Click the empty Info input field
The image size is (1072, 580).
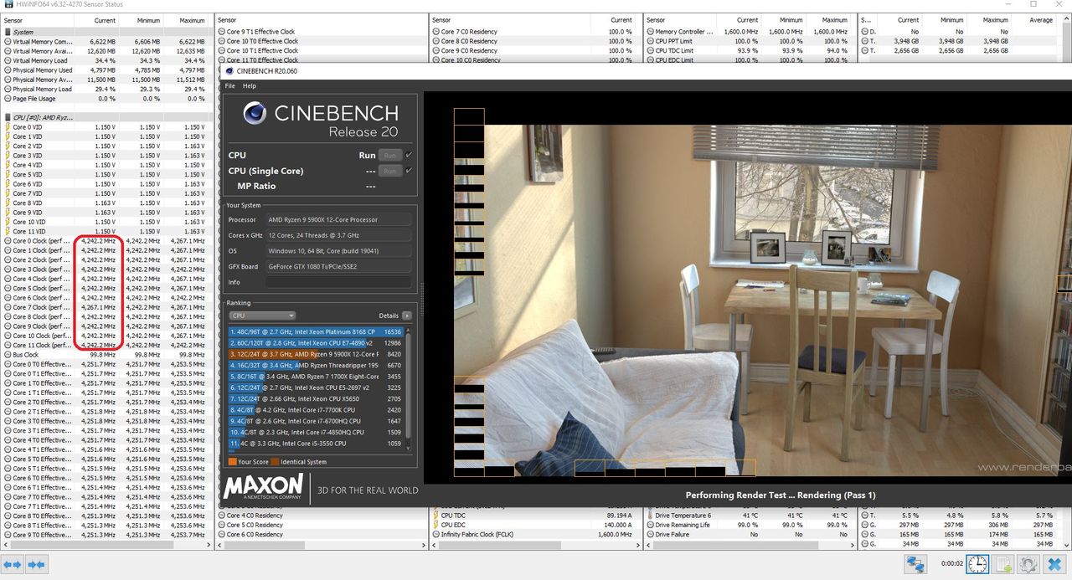pyautogui.click(x=340, y=282)
